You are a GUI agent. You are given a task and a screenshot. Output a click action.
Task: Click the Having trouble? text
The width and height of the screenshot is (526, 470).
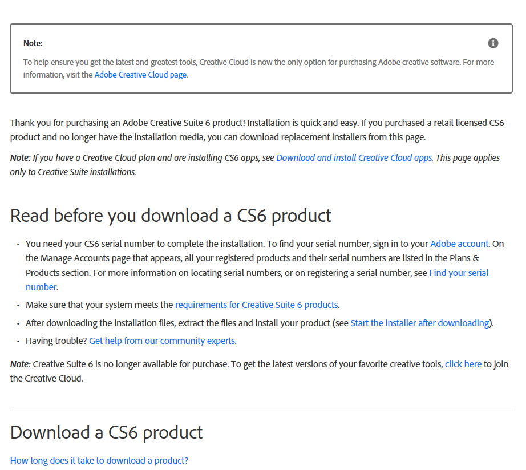(56, 341)
